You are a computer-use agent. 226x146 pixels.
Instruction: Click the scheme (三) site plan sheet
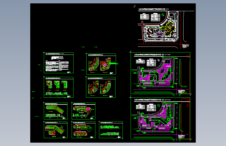(x=160, y=73)
